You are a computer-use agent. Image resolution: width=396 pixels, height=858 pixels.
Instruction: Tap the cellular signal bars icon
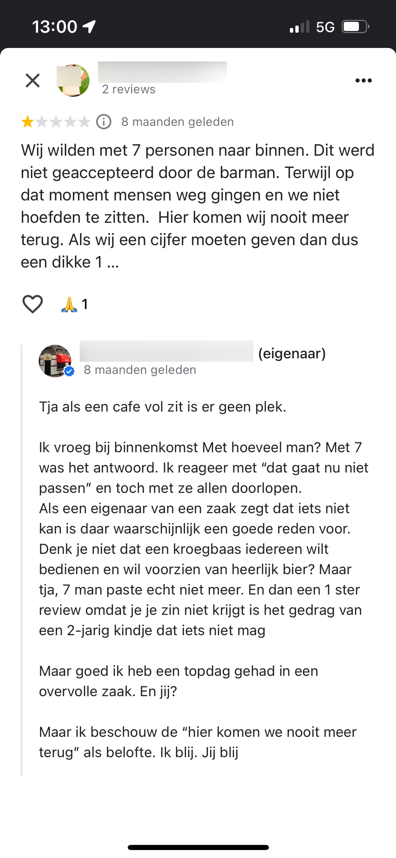click(300, 27)
